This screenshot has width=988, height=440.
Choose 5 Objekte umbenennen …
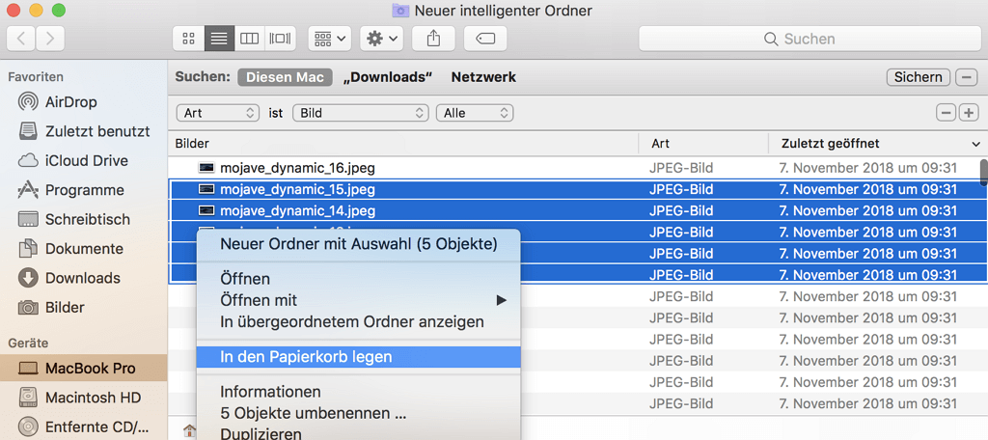tap(359, 414)
